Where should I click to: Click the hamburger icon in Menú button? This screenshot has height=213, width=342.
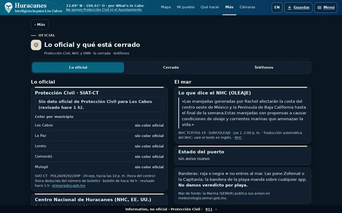[x=319, y=8]
